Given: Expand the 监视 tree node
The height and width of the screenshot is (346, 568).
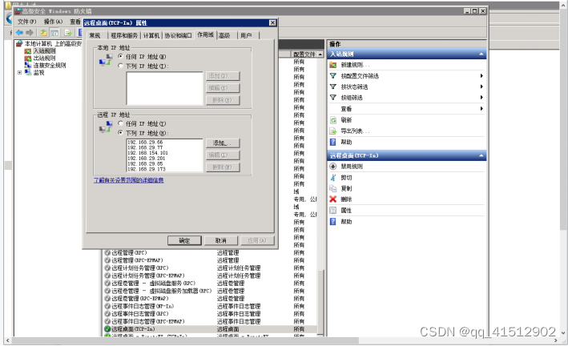Looking at the screenshot, I should pos(19,72).
